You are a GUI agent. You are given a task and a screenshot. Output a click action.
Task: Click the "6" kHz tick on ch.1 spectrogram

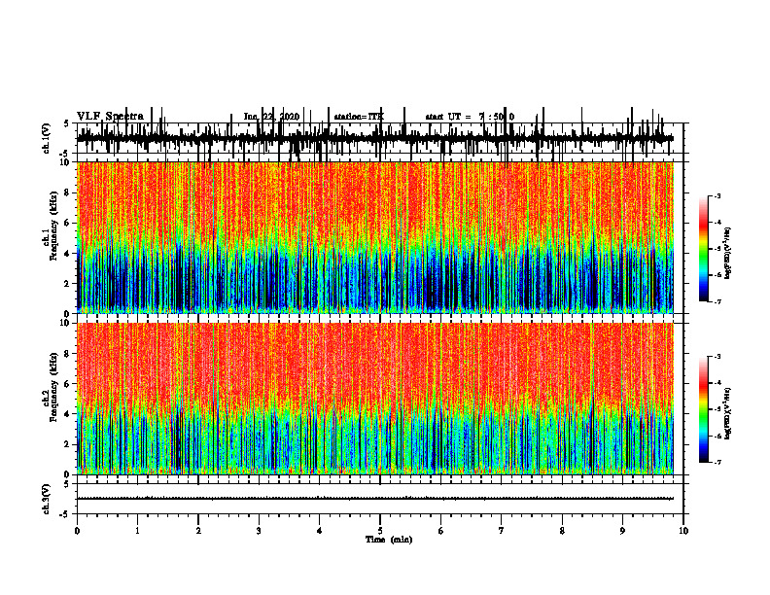click(68, 224)
